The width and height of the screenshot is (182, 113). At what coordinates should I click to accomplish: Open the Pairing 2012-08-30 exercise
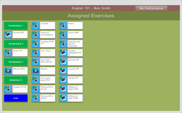[x=44, y=98]
